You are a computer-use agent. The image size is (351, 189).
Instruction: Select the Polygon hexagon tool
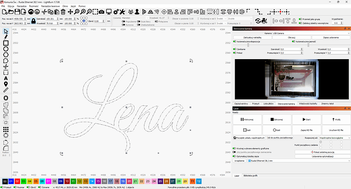(x=6, y=55)
